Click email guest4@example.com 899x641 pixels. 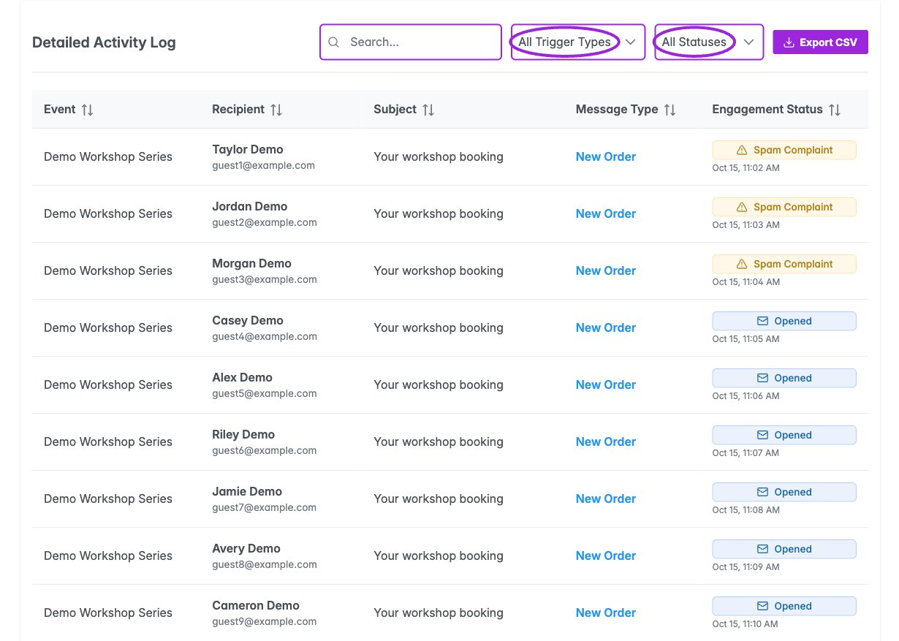click(265, 337)
